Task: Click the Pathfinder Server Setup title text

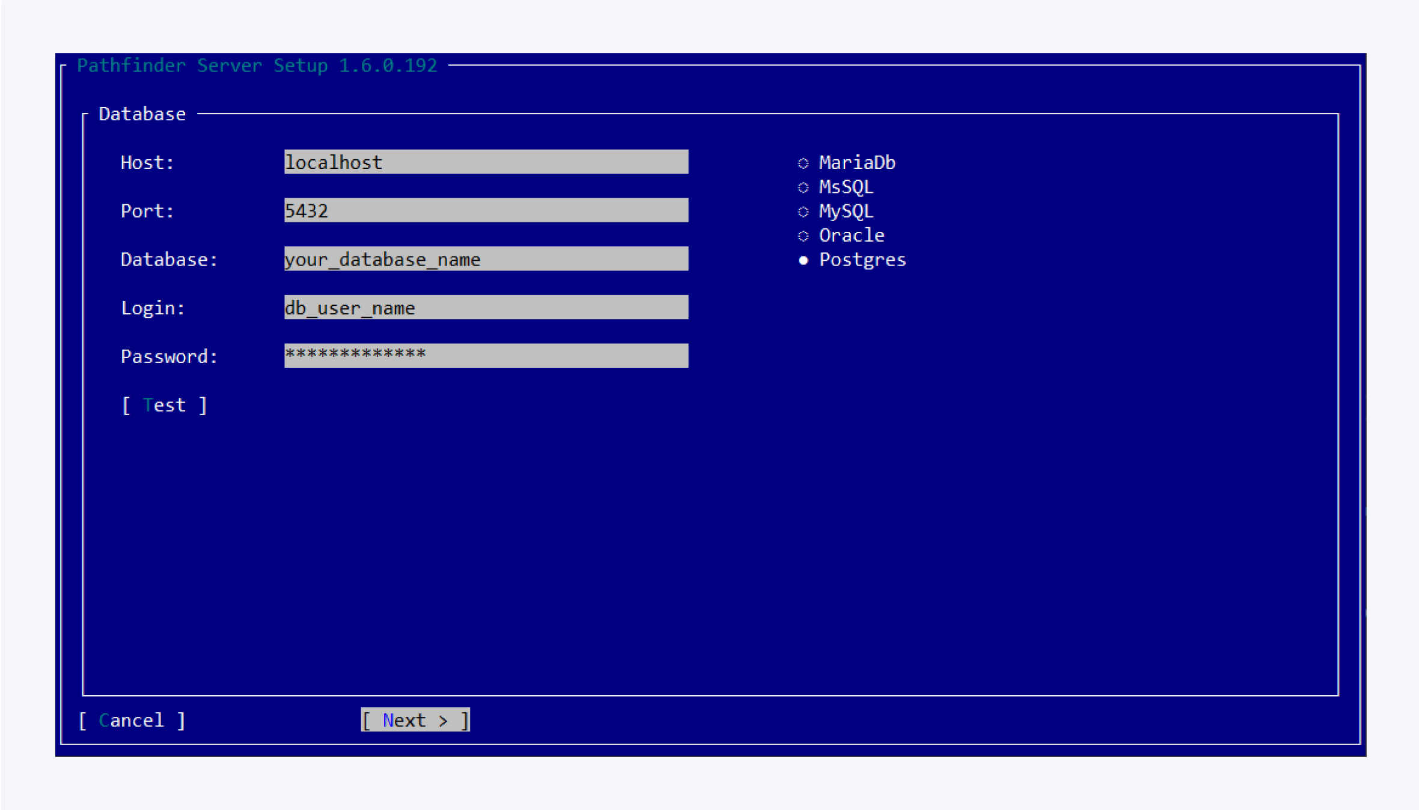Action: 257,65
